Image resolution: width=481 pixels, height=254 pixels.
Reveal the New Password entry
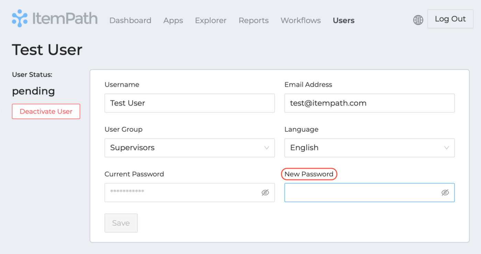(445, 193)
